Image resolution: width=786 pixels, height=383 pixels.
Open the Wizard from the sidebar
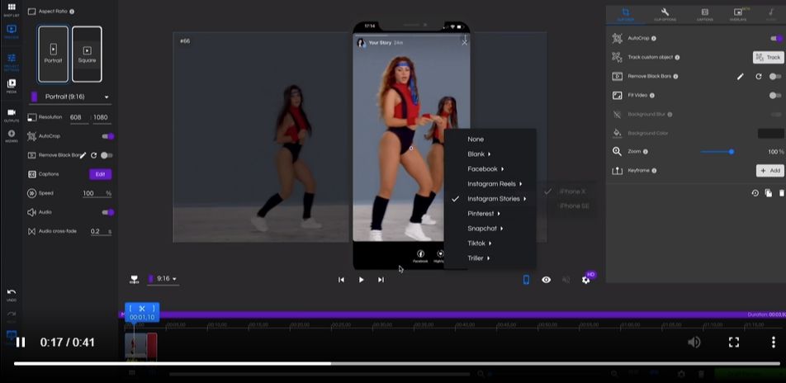tap(11, 136)
